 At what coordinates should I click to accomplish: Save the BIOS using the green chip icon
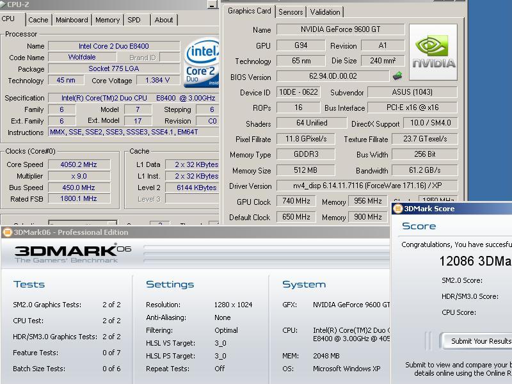point(397,76)
